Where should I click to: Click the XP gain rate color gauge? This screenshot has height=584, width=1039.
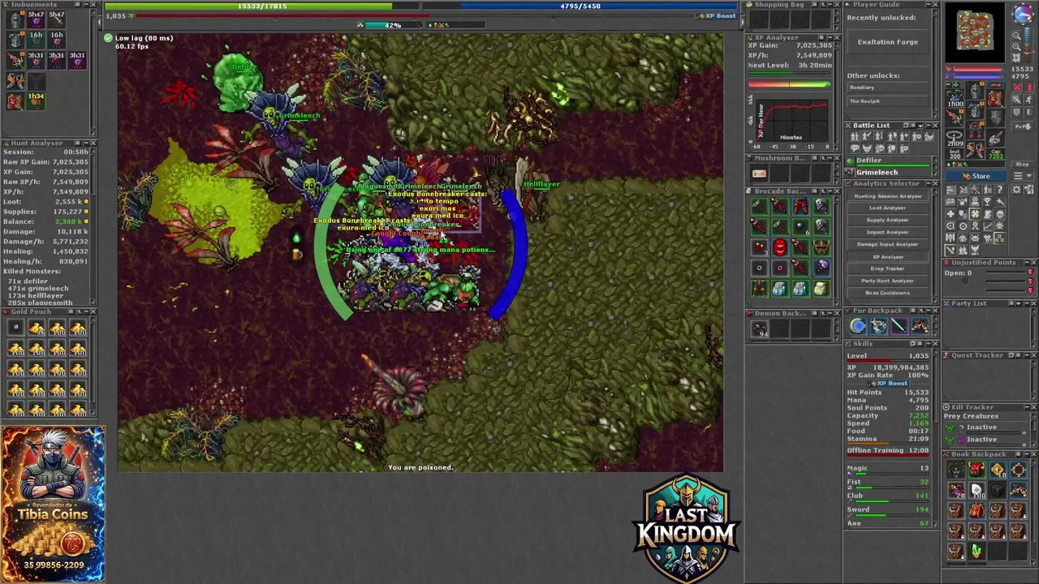(x=789, y=84)
